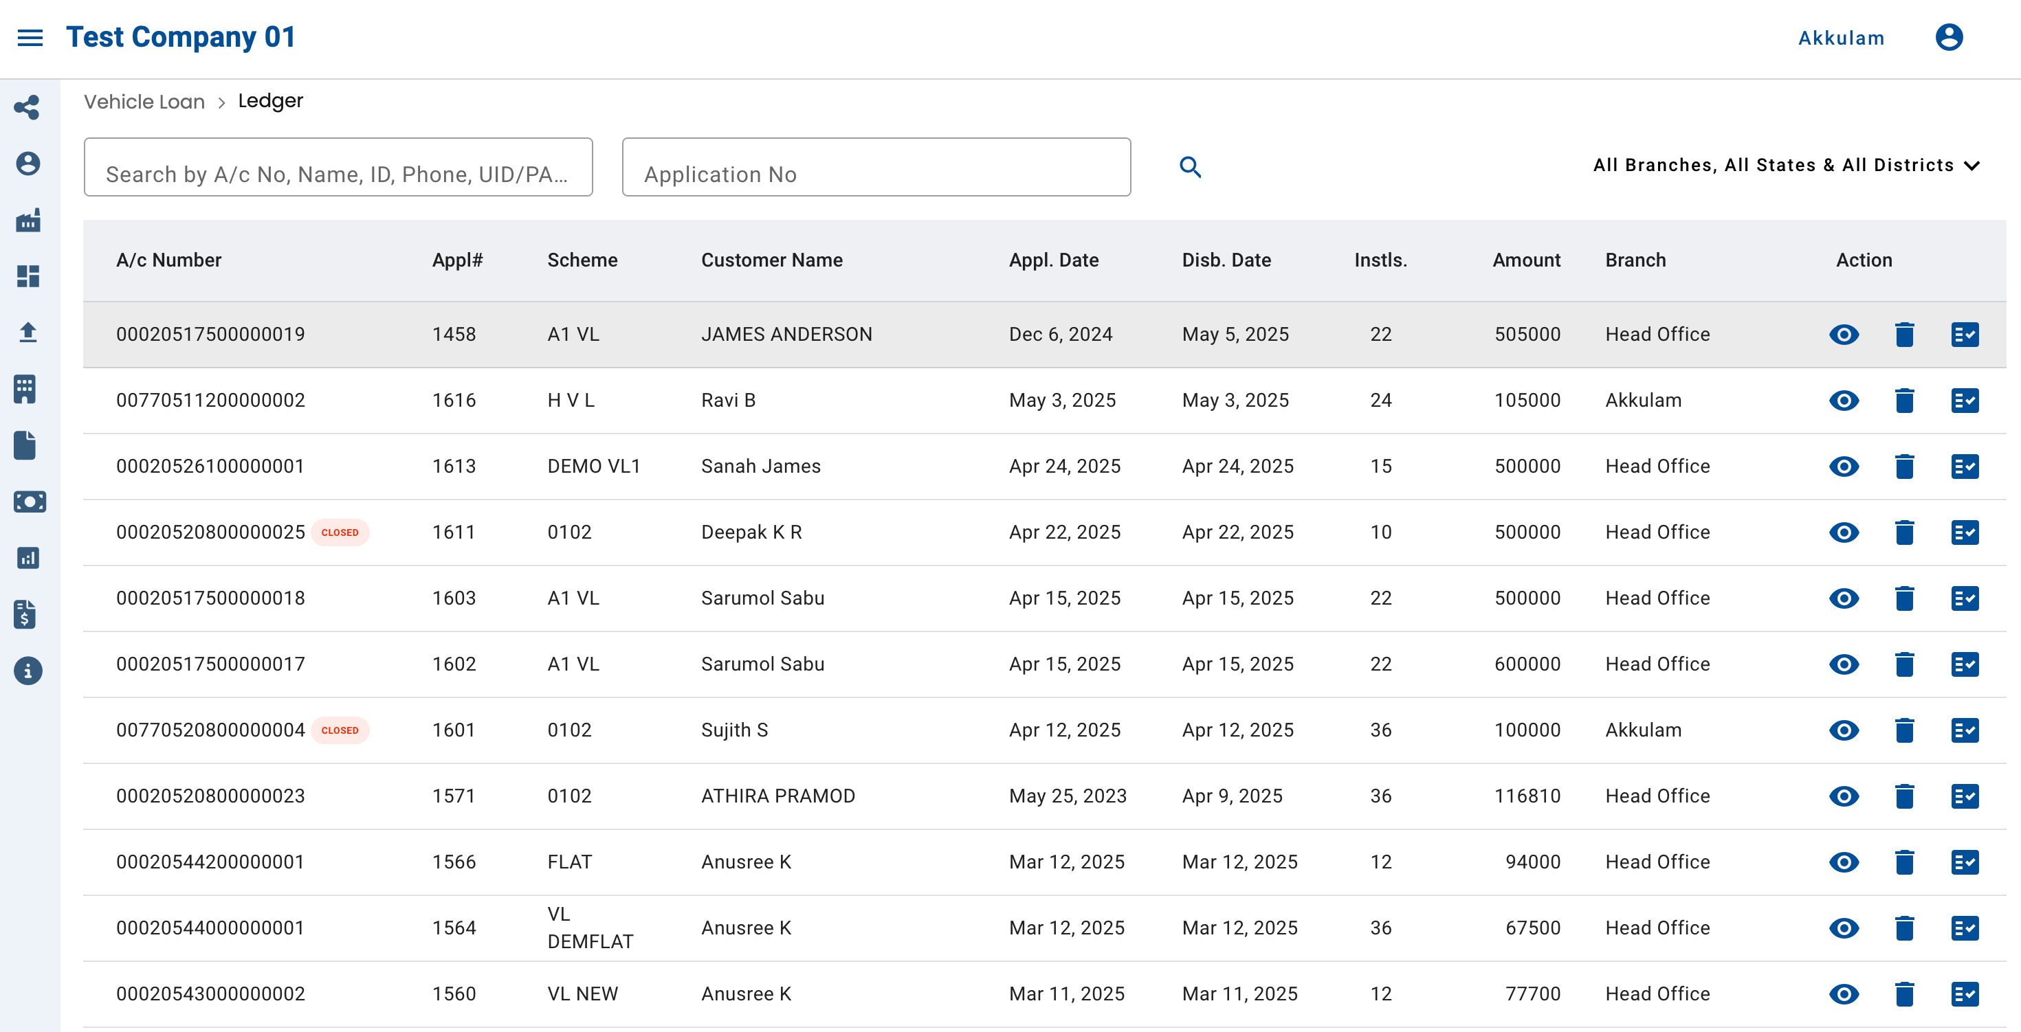Open the hamburger menu
The height and width of the screenshot is (1032, 2021).
(30, 37)
